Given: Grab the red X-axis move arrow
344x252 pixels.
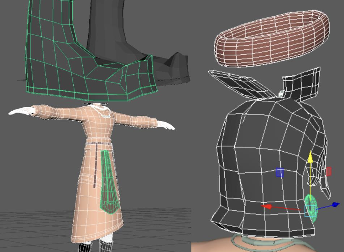Looking at the screenshot, I should click(x=267, y=207).
